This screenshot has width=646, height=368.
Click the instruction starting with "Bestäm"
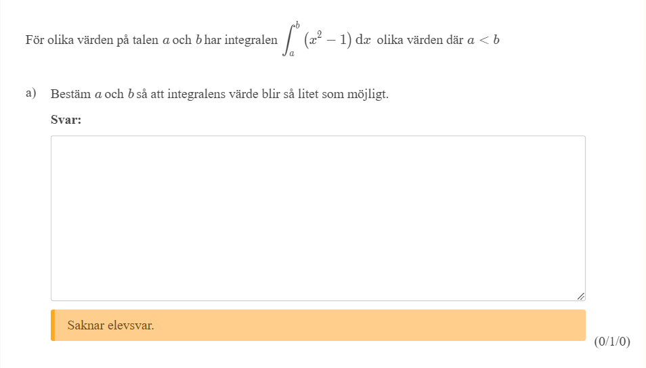[70, 94]
